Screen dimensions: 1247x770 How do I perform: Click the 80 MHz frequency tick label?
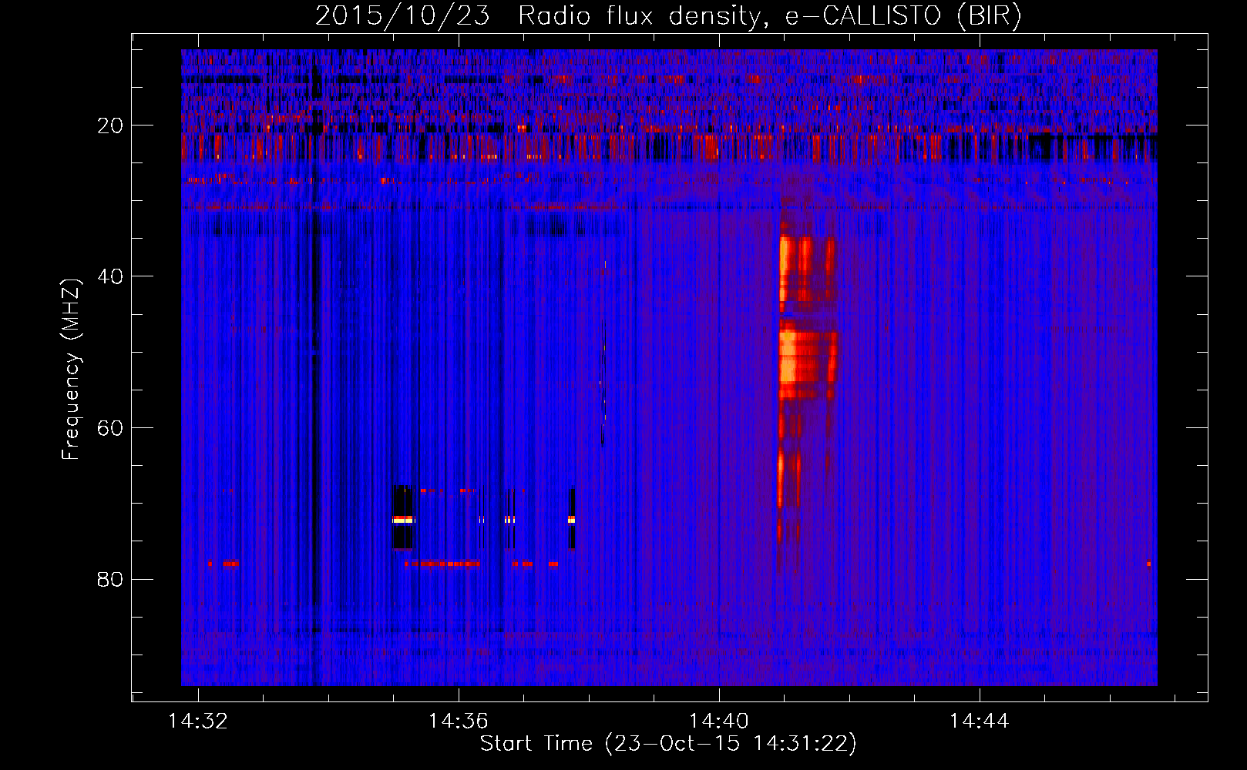(x=110, y=579)
